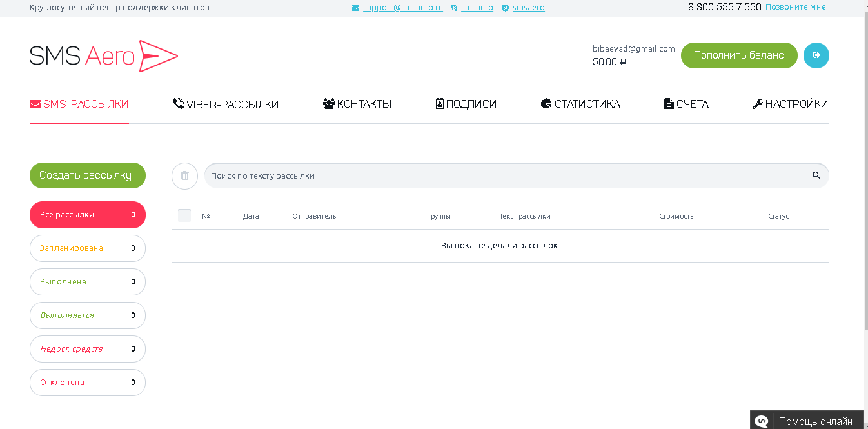Viewport: 868px width, 429px height.
Task: Click the trash delete icon
Action: coord(184,176)
